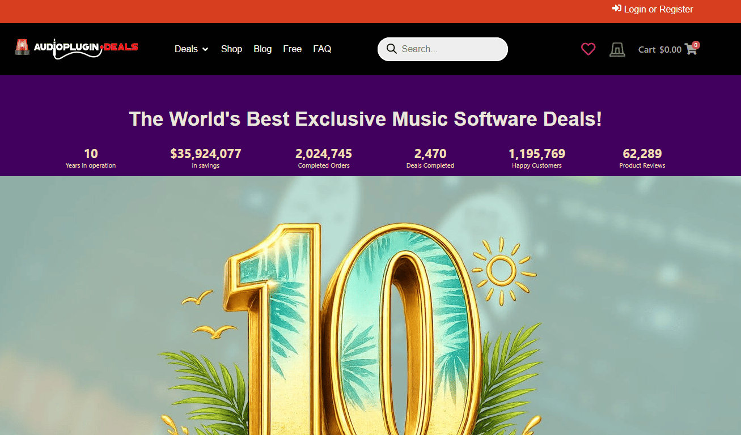Click the search magnifier icon
This screenshot has width=741, height=435.
(x=391, y=49)
